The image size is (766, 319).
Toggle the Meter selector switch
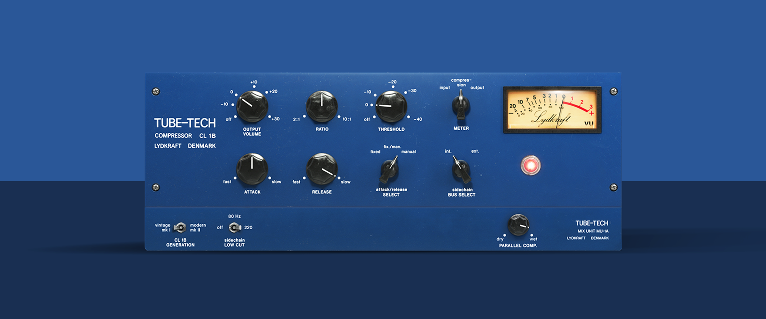click(461, 105)
